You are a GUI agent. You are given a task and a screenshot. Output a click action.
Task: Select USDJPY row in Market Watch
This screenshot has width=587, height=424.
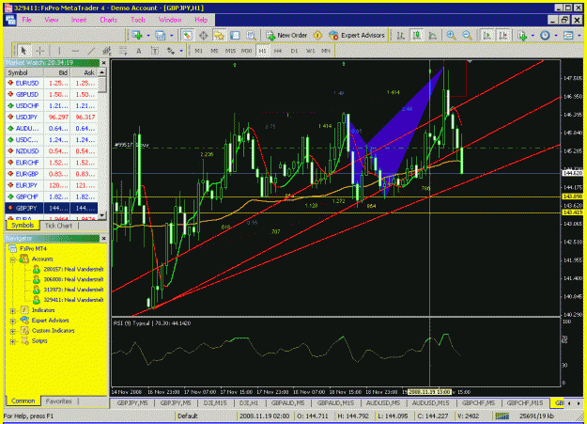tap(52, 117)
